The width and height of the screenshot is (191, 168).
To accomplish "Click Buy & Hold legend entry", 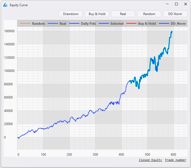I will point(147,24).
